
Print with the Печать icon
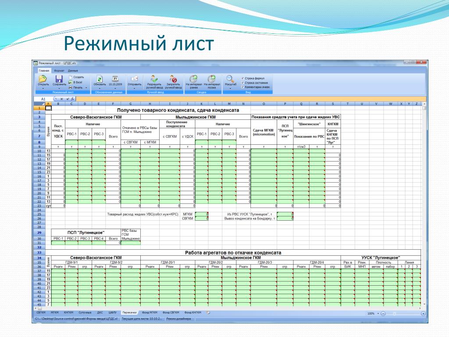pos(71,87)
